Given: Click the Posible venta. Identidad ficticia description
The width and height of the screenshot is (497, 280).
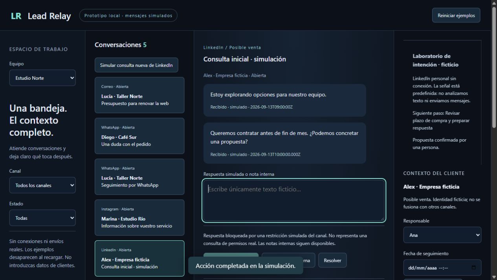Looking at the screenshot, I should click(x=442, y=203).
